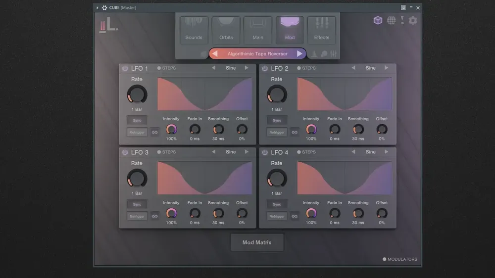The image size is (495, 278).
Task: Go to the Effects tab
Action: click(322, 30)
